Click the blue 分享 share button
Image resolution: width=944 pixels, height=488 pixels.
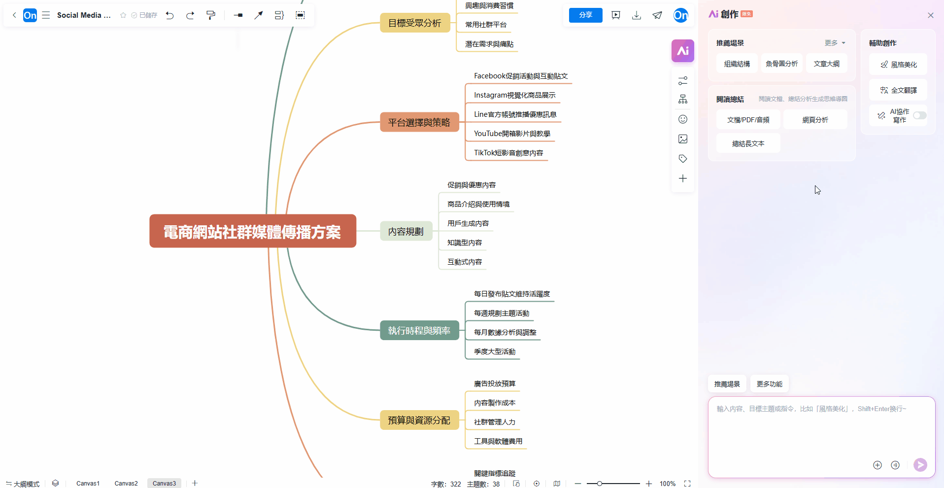point(585,15)
